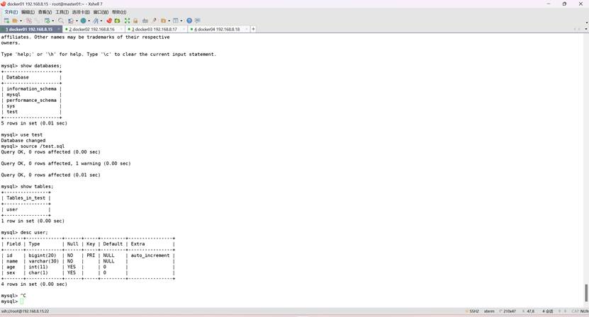
Task: Open the 选项卡(B) menu
Action: click(81, 12)
